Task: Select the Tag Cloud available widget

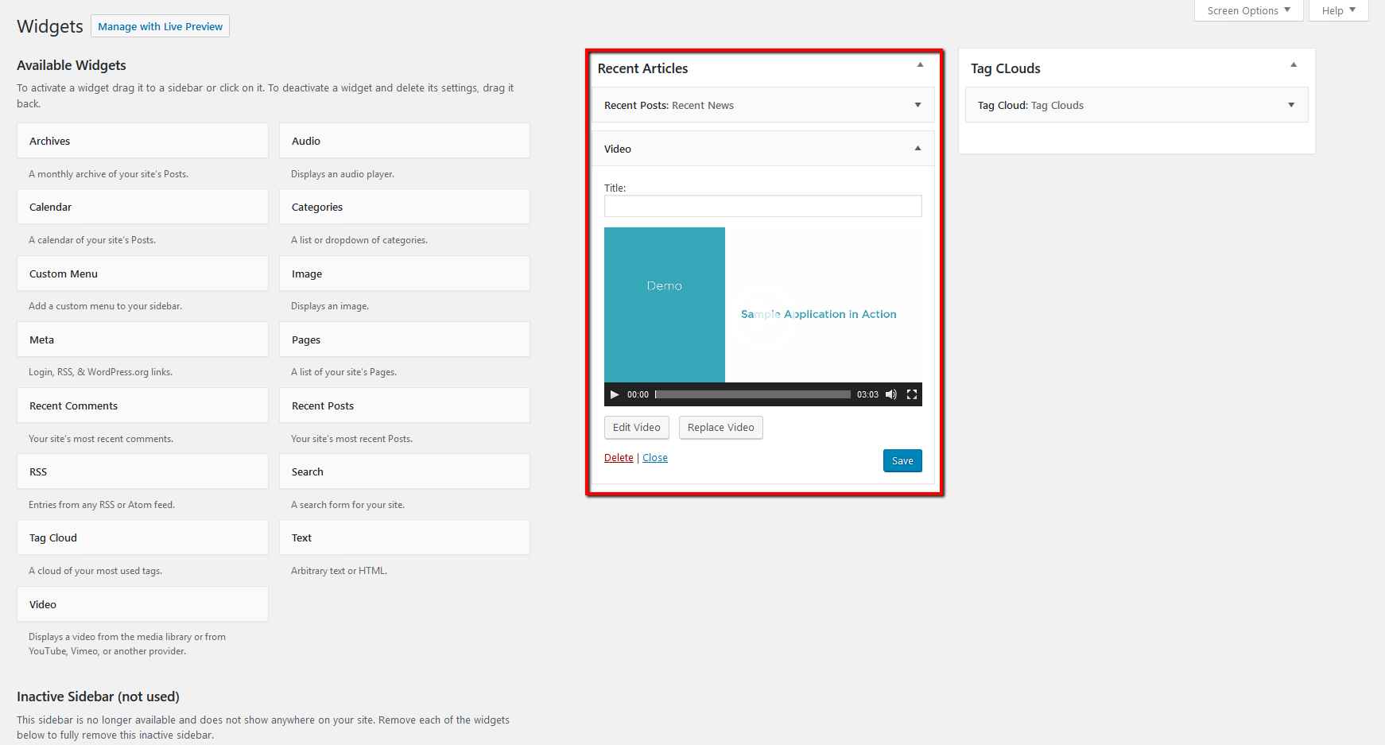Action: (142, 537)
